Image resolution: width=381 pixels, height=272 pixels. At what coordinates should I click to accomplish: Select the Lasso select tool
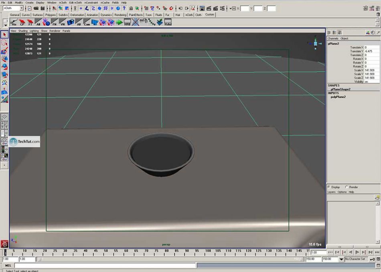[4, 43]
